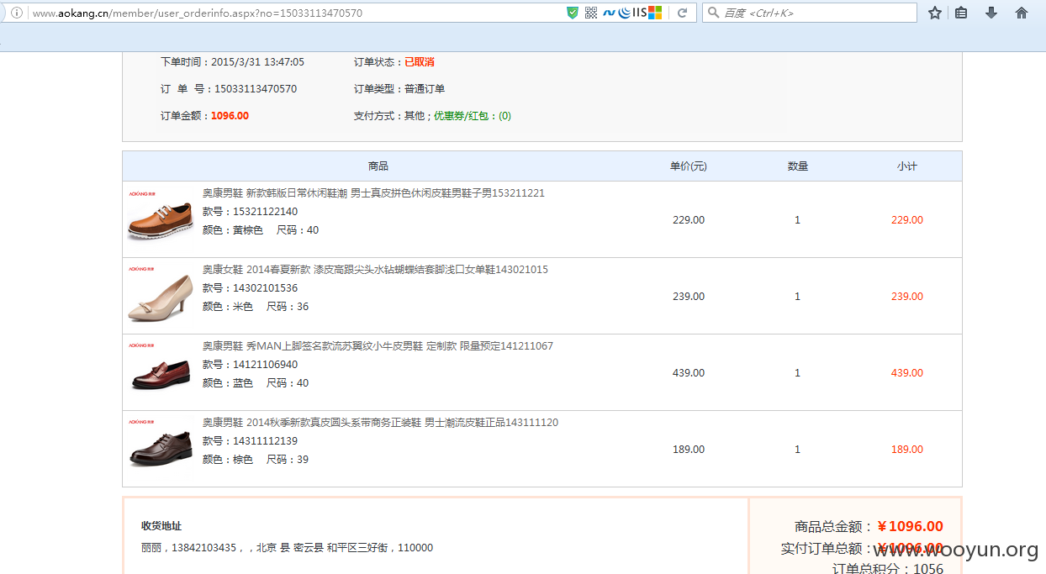Show bookmarks list icon
1046x574 pixels.
point(961,13)
